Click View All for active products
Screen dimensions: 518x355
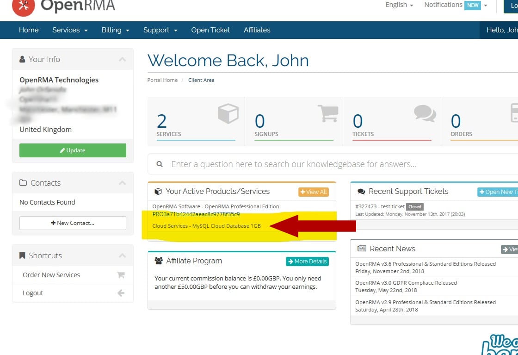pyautogui.click(x=313, y=192)
